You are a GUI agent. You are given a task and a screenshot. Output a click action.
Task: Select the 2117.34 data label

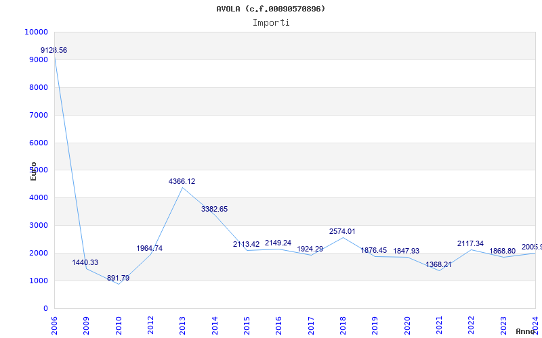pyautogui.click(x=470, y=243)
